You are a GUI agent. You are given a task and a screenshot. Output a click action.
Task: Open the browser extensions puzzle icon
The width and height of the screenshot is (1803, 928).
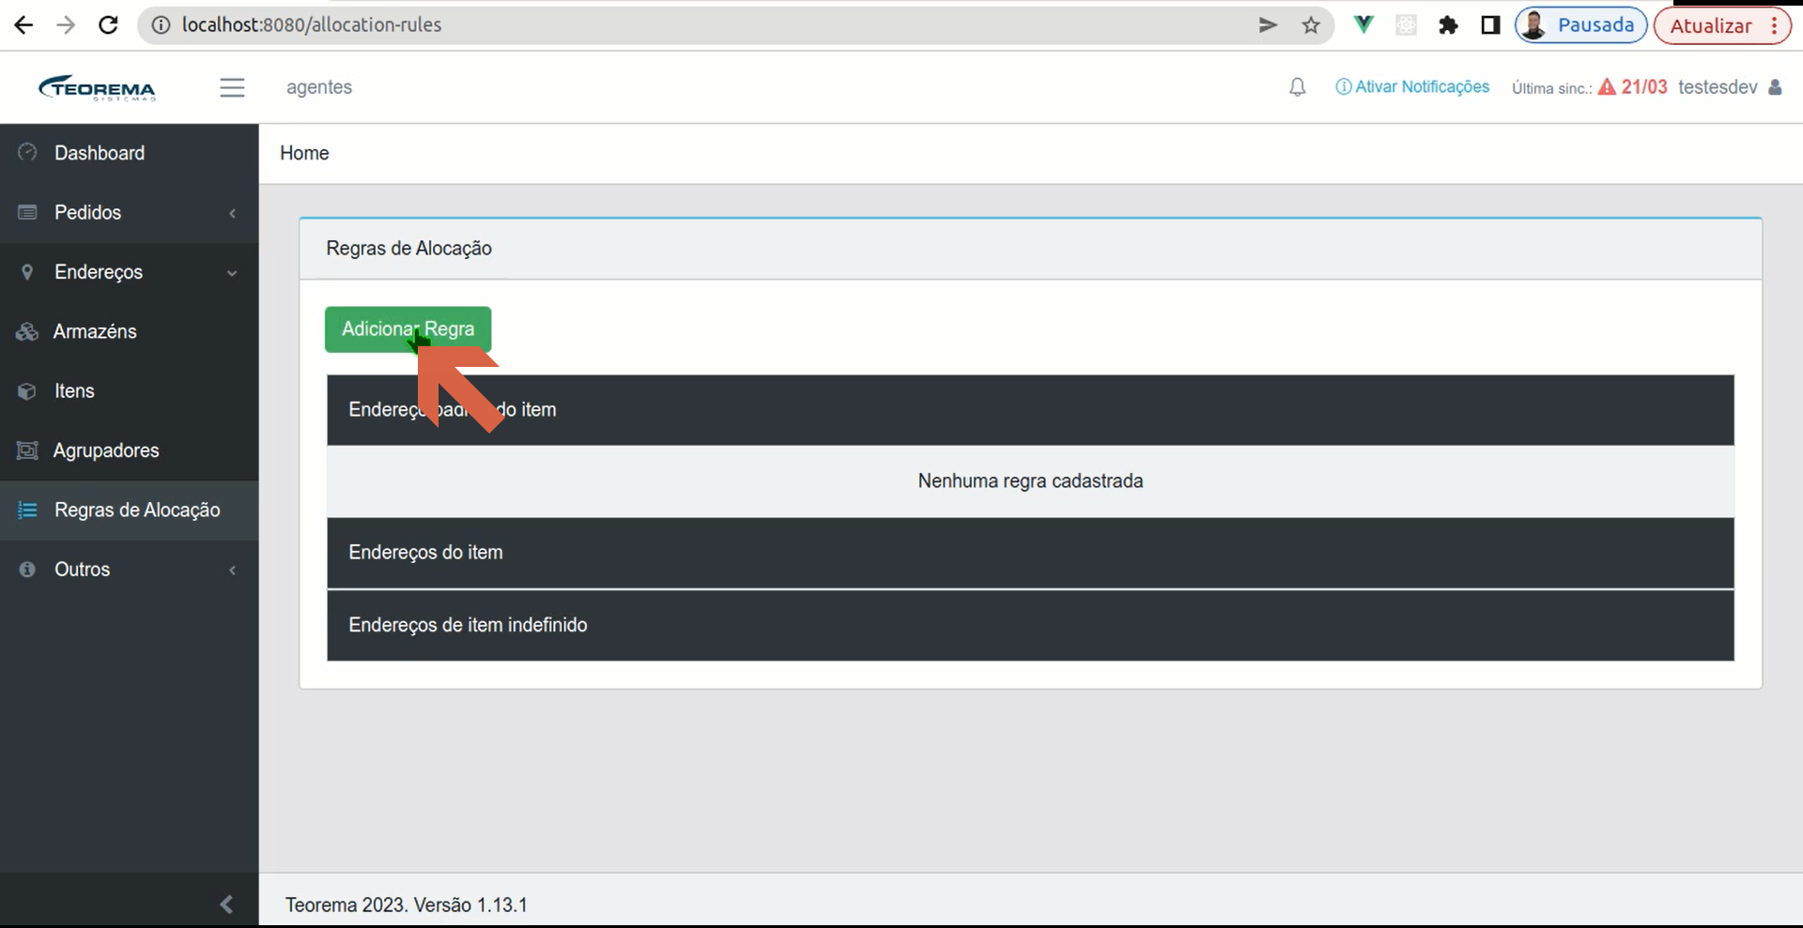coord(1448,25)
